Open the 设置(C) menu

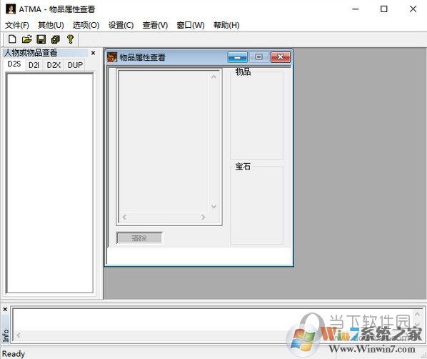click(x=121, y=25)
